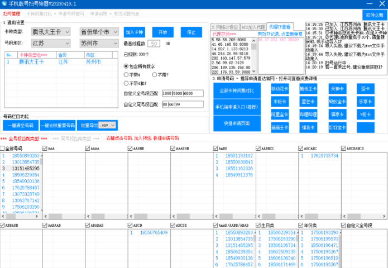Screen dimensions: 388x268
Task: Click the 米粉卡 card button
Action: [x=280, y=102]
